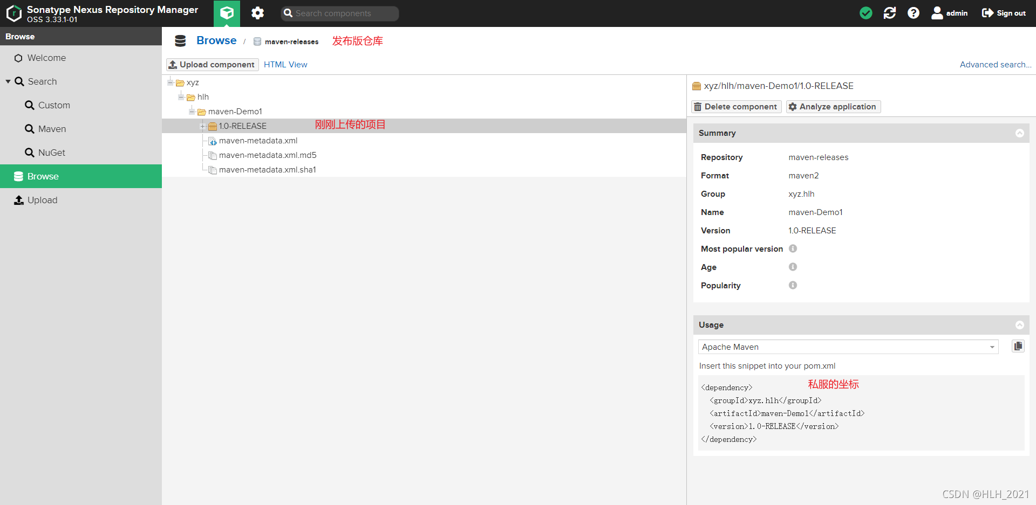Open the Browse cube icon in header
Screen dimensions: 1036x505
[227, 13]
